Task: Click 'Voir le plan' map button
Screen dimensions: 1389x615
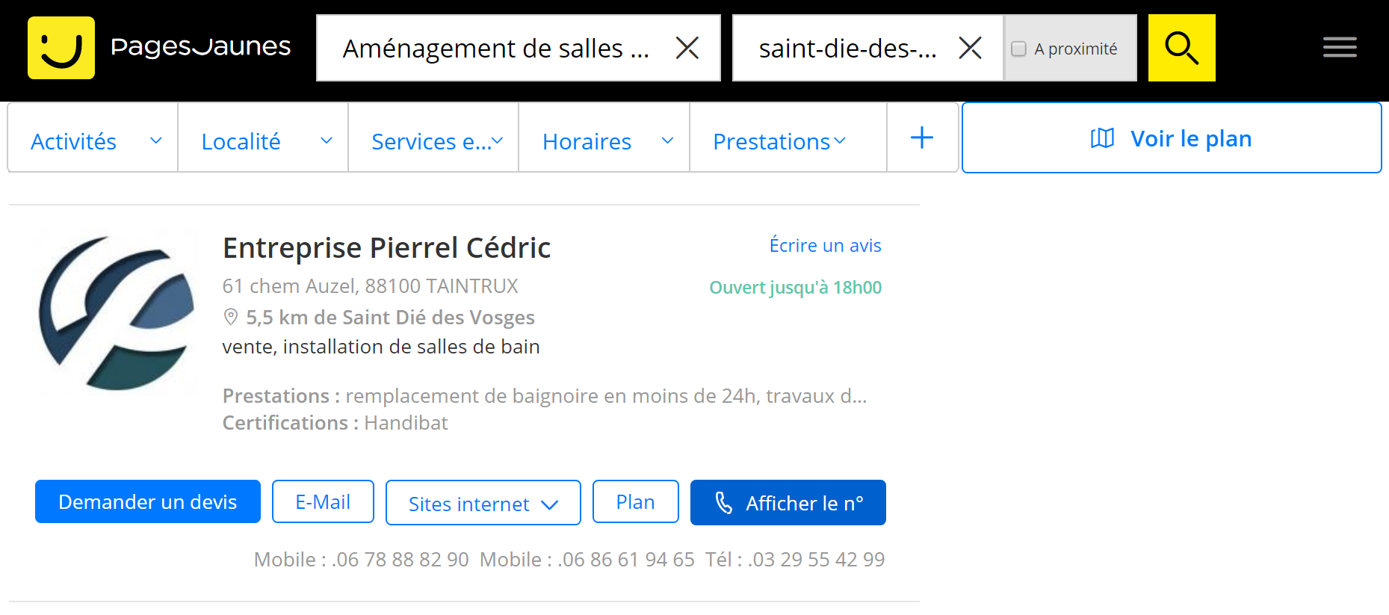Action: point(1171,138)
